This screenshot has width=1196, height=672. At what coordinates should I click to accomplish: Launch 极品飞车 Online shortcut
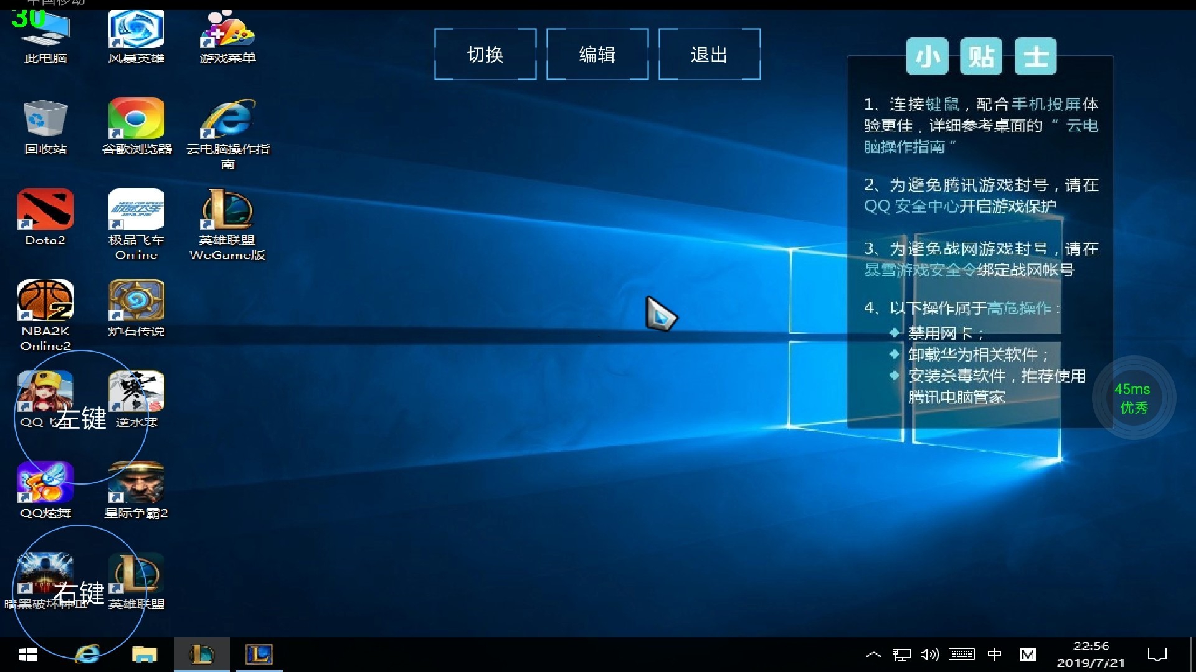click(136, 225)
